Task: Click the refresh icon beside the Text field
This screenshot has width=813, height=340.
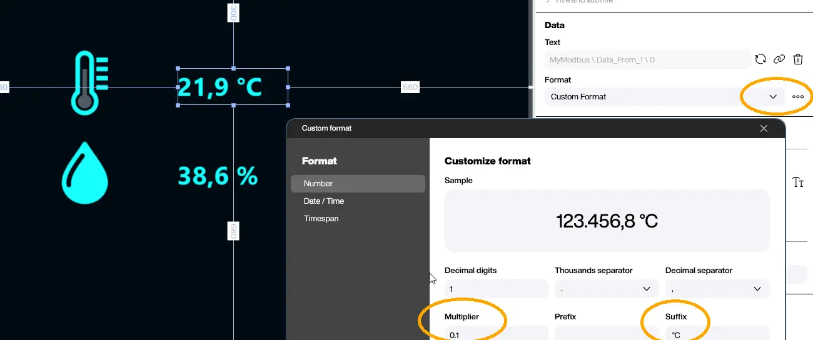Action: tap(760, 59)
